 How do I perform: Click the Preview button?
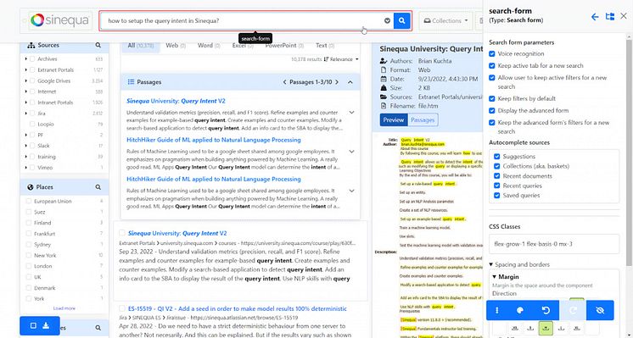394,119
